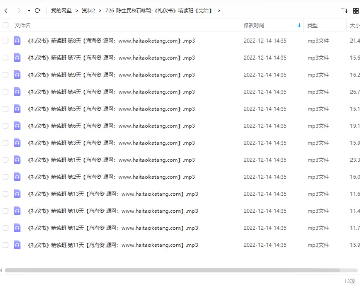This screenshot has width=360, height=287.
Task: Click the audio icon of 第8天 file
Action: (17, 41)
